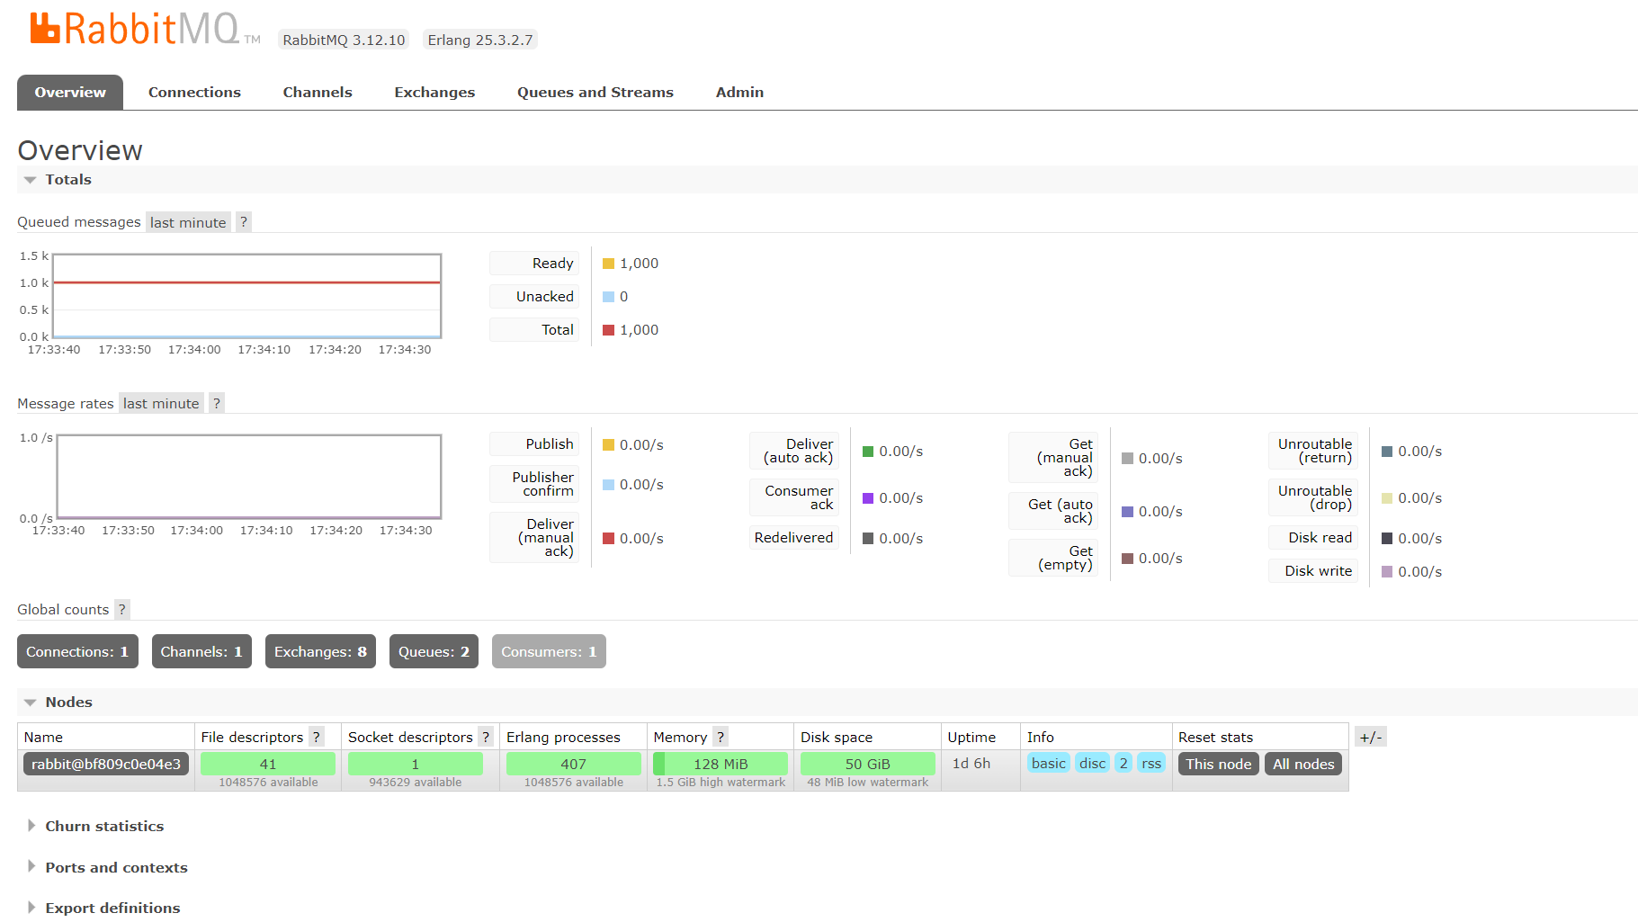Open the Connections tab

coord(194,93)
